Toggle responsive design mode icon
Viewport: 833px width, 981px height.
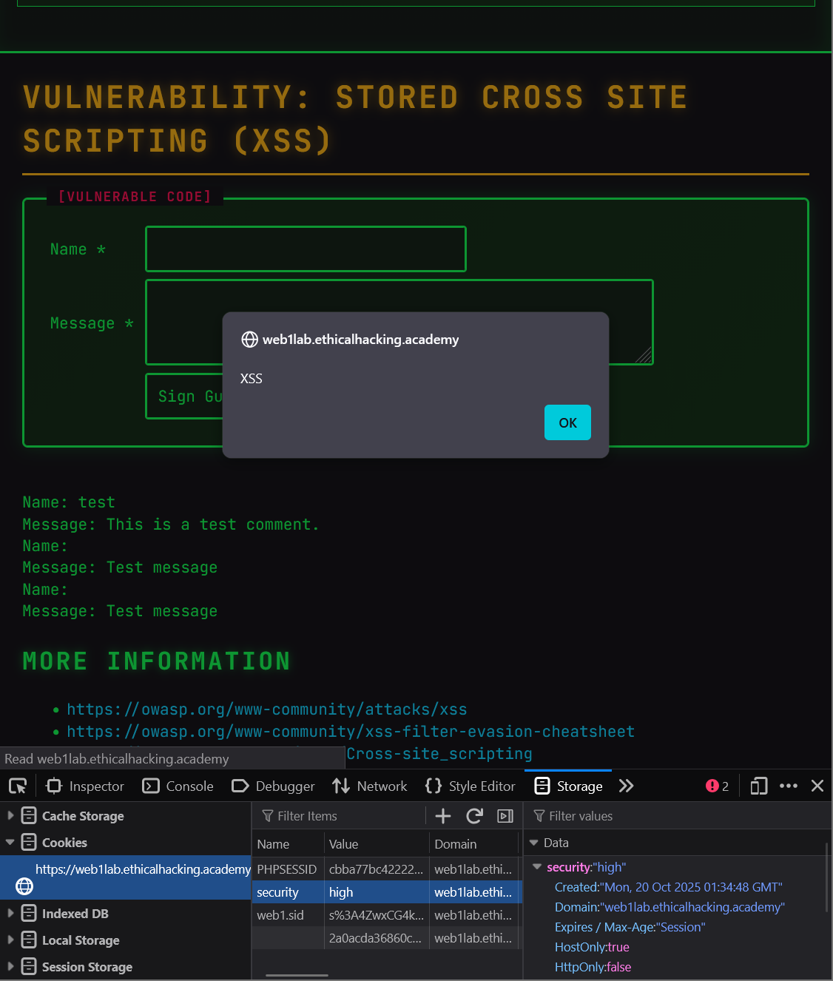point(758,786)
